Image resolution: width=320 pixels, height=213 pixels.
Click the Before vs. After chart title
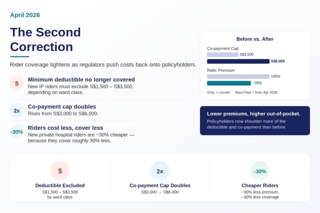pos(255,39)
